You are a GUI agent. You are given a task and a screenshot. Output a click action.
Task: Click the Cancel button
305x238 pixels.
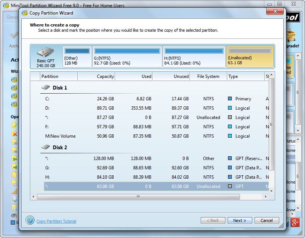(x=267, y=220)
